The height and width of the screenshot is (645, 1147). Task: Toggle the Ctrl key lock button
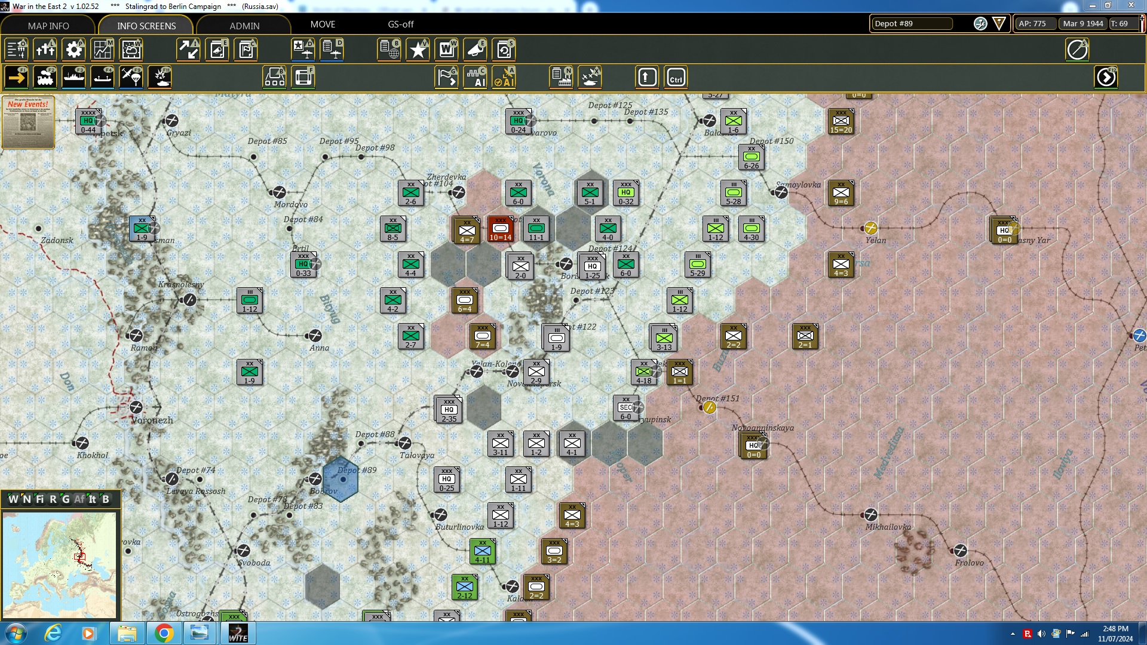676,78
